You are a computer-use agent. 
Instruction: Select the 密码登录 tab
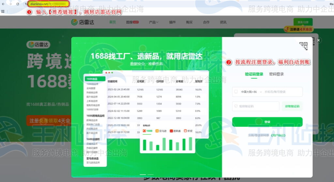(276, 74)
